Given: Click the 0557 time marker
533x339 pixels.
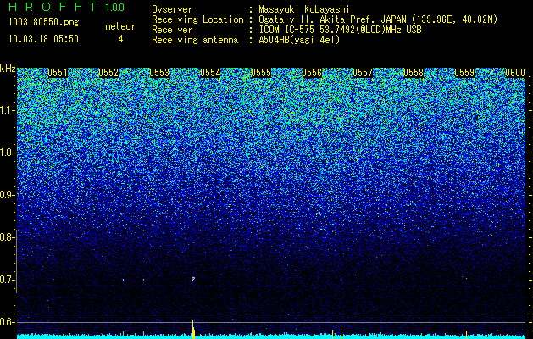Looking at the screenshot, I should coord(363,73).
